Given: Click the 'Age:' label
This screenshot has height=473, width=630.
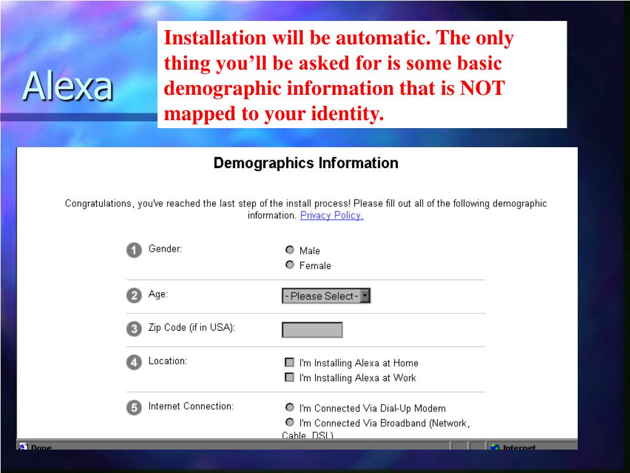Looking at the screenshot, I should [x=158, y=294].
